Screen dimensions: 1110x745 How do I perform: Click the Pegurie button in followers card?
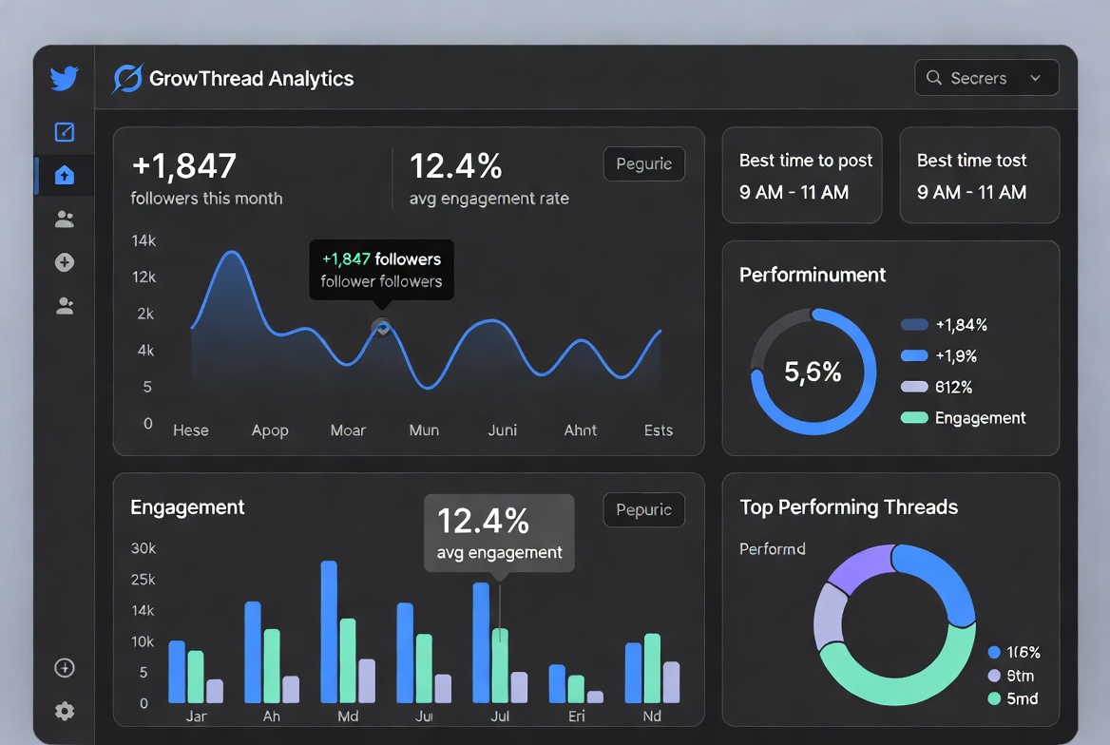tap(643, 163)
